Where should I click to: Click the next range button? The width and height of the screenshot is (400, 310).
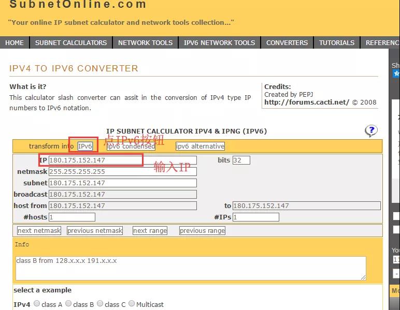(150, 231)
